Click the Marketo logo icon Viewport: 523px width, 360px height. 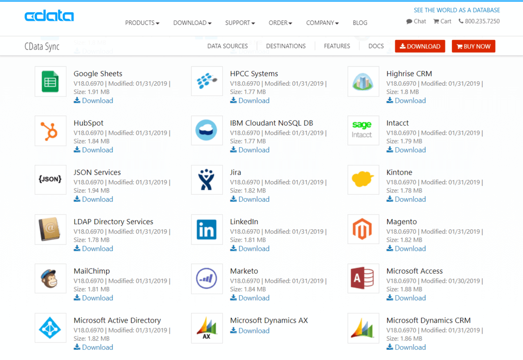tap(207, 279)
